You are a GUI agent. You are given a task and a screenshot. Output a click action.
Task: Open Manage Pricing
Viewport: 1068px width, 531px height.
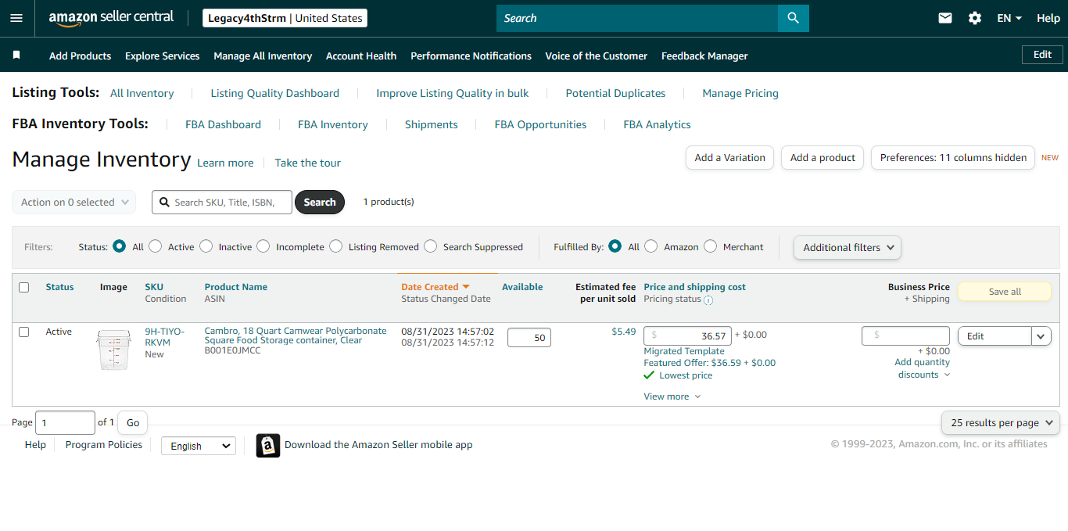[x=740, y=93]
